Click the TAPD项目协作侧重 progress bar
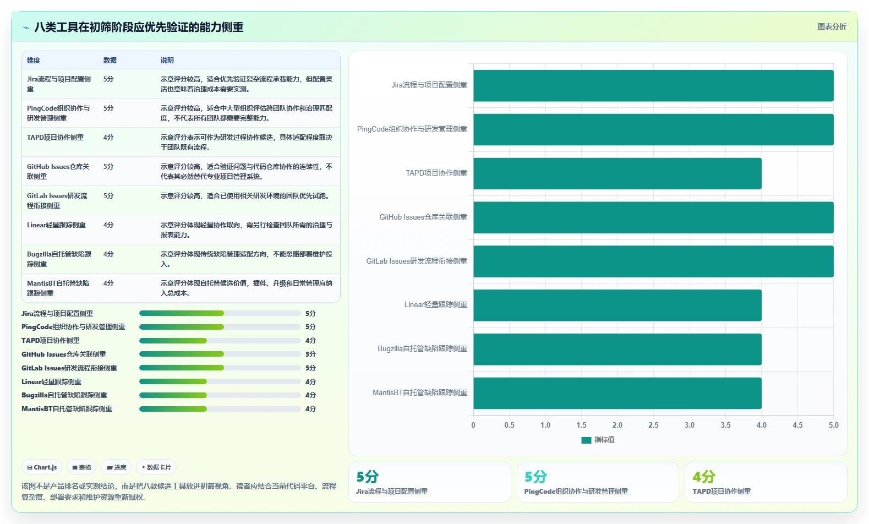Screen dimensions: 869x524 (220, 341)
